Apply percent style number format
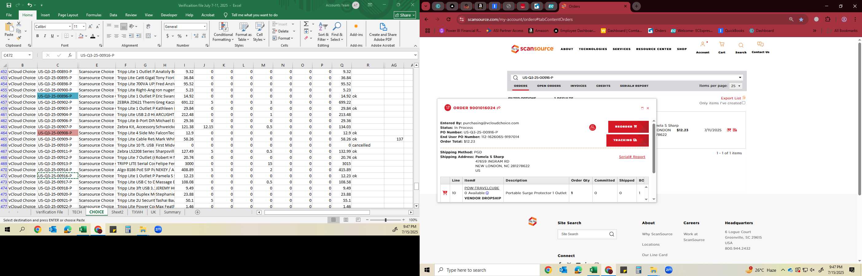The image size is (862, 276). tap(180, 36)
